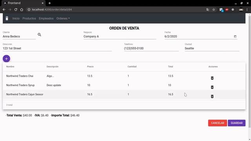Click the customer search magnifier icon

click(x=39, y=34)
